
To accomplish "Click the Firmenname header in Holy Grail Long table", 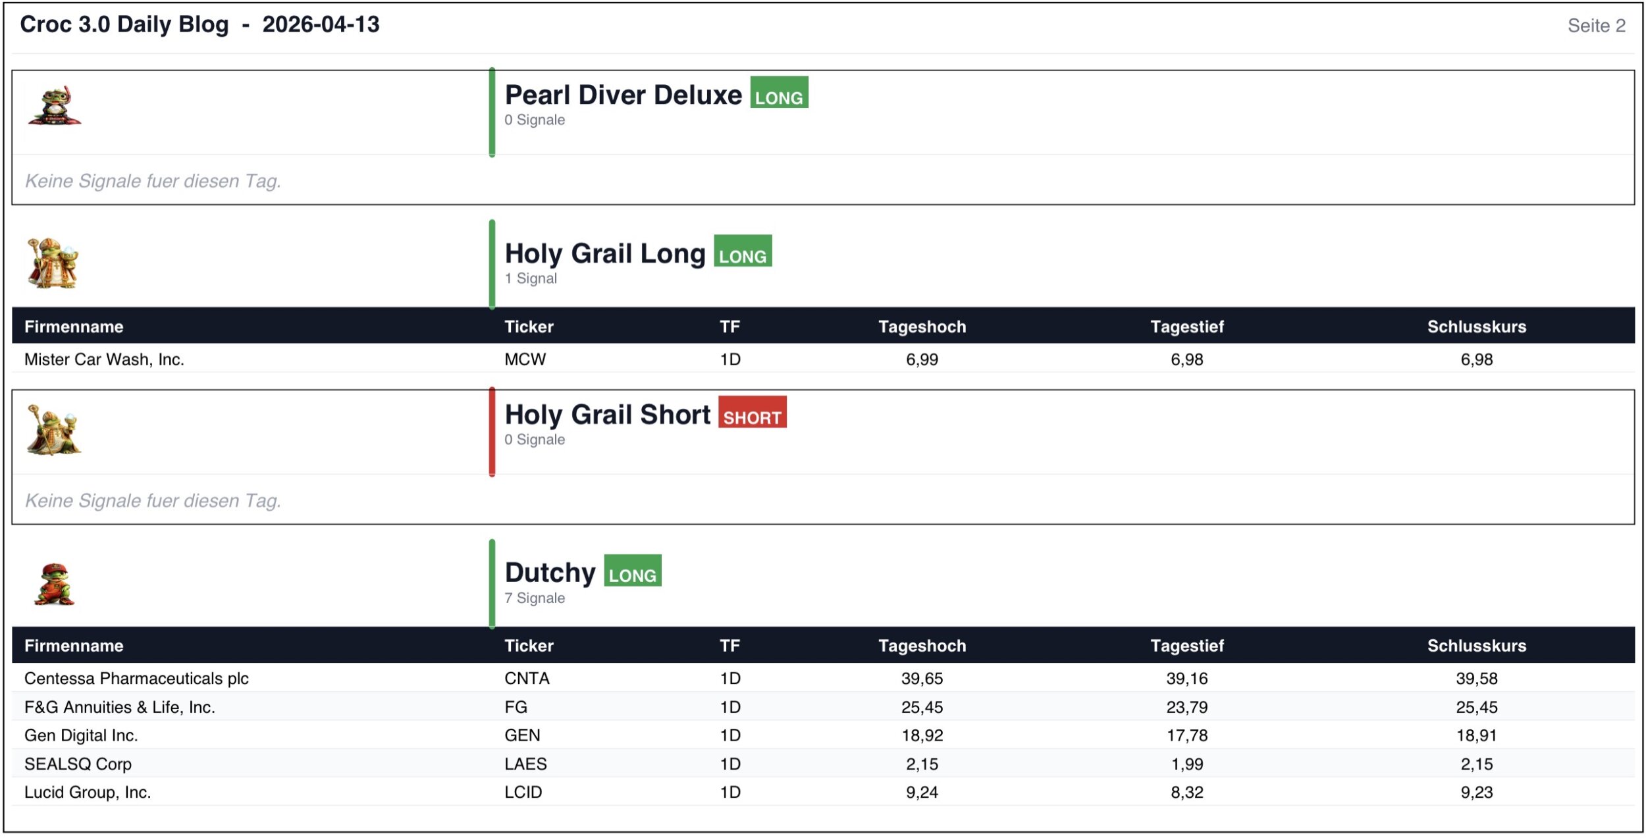I will coord(74,327).
